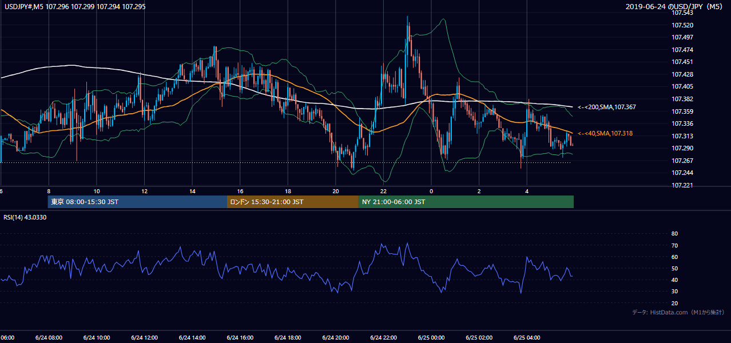The height and width of the screenshot is (343, 731).
Task: Click RSI axis level 30
Action: click(x=674, y=292)
